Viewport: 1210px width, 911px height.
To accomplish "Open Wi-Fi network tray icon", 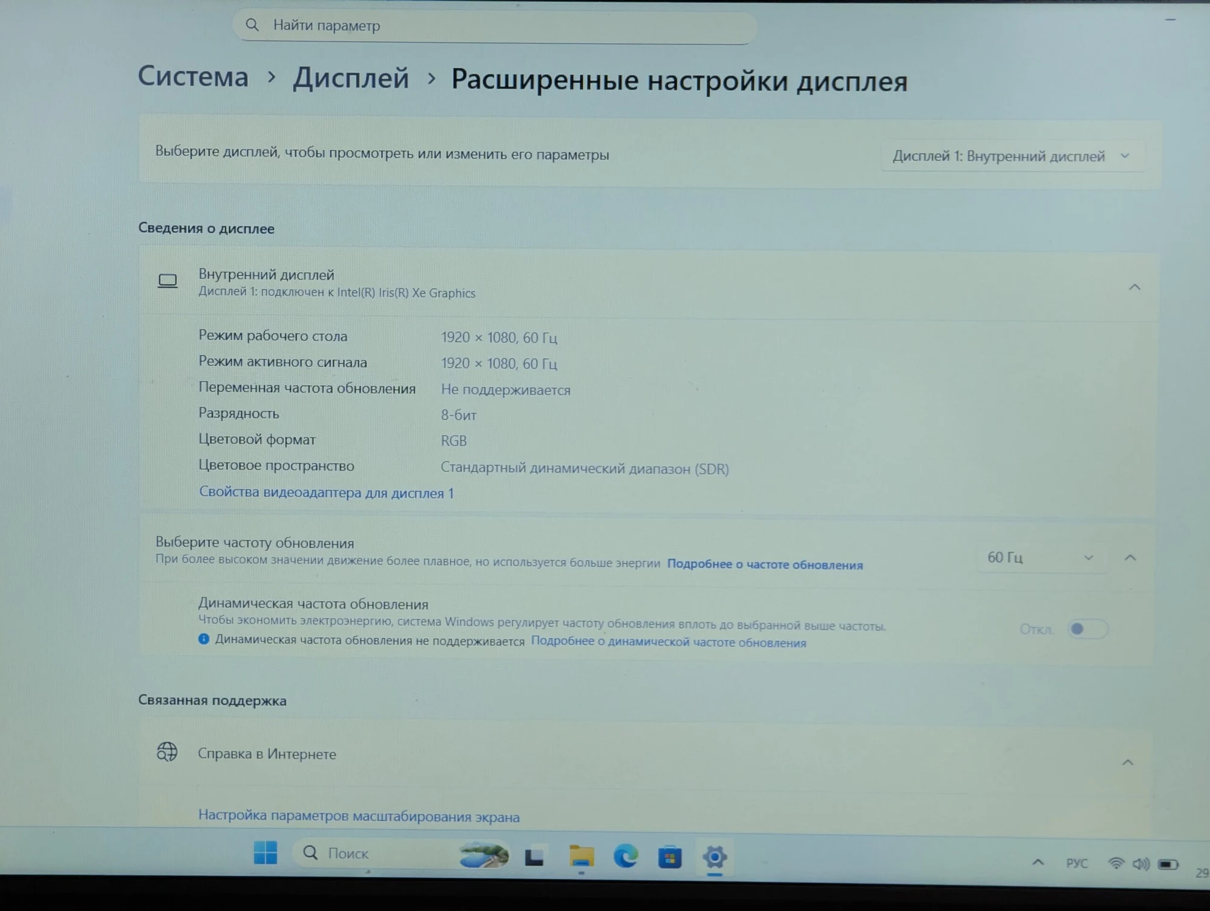I will pos(1116,863).
